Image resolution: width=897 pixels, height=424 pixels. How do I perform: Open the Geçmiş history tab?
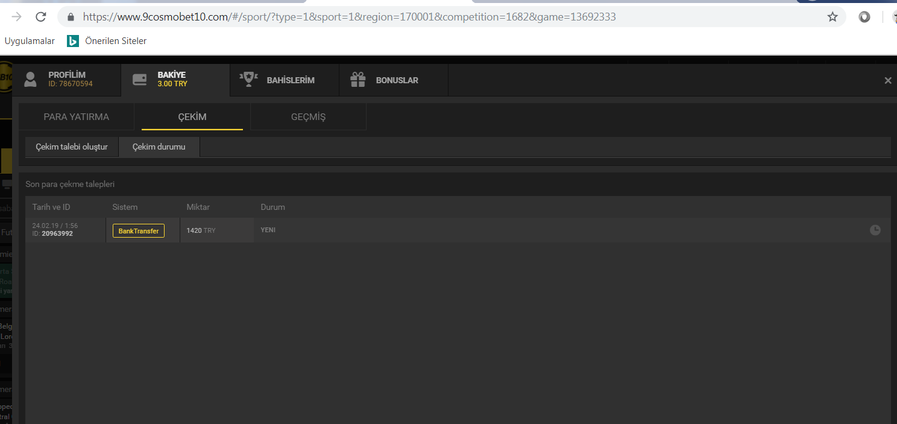(x=308, y=117)
